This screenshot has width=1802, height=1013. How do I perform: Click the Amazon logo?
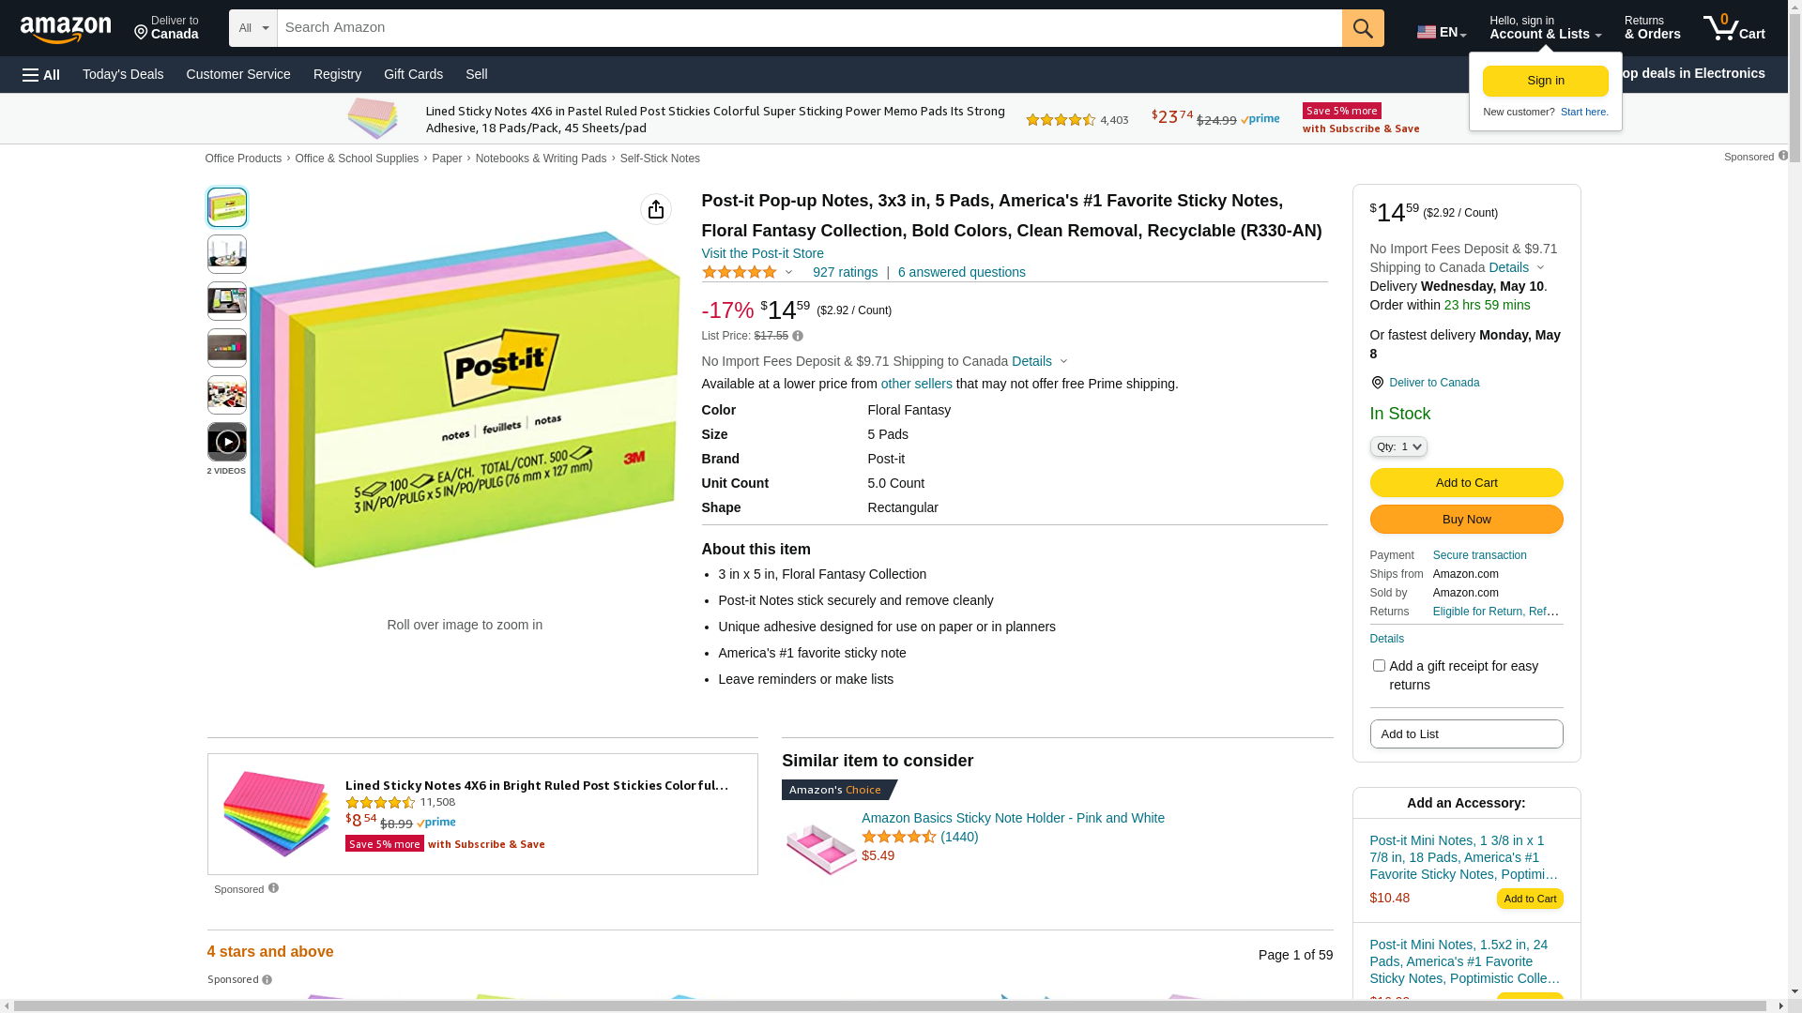[x=66, y=29]
